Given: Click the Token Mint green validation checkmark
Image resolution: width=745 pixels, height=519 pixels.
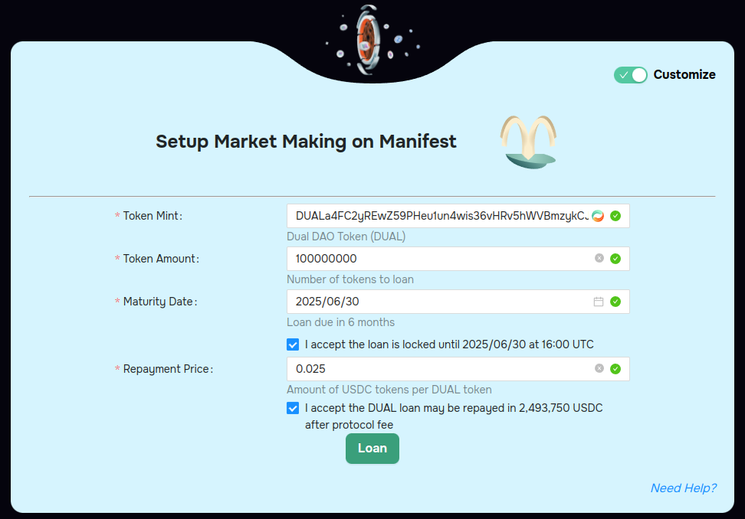Looking at the screenshot, I should pyautogui.click(x=615, y=216).
